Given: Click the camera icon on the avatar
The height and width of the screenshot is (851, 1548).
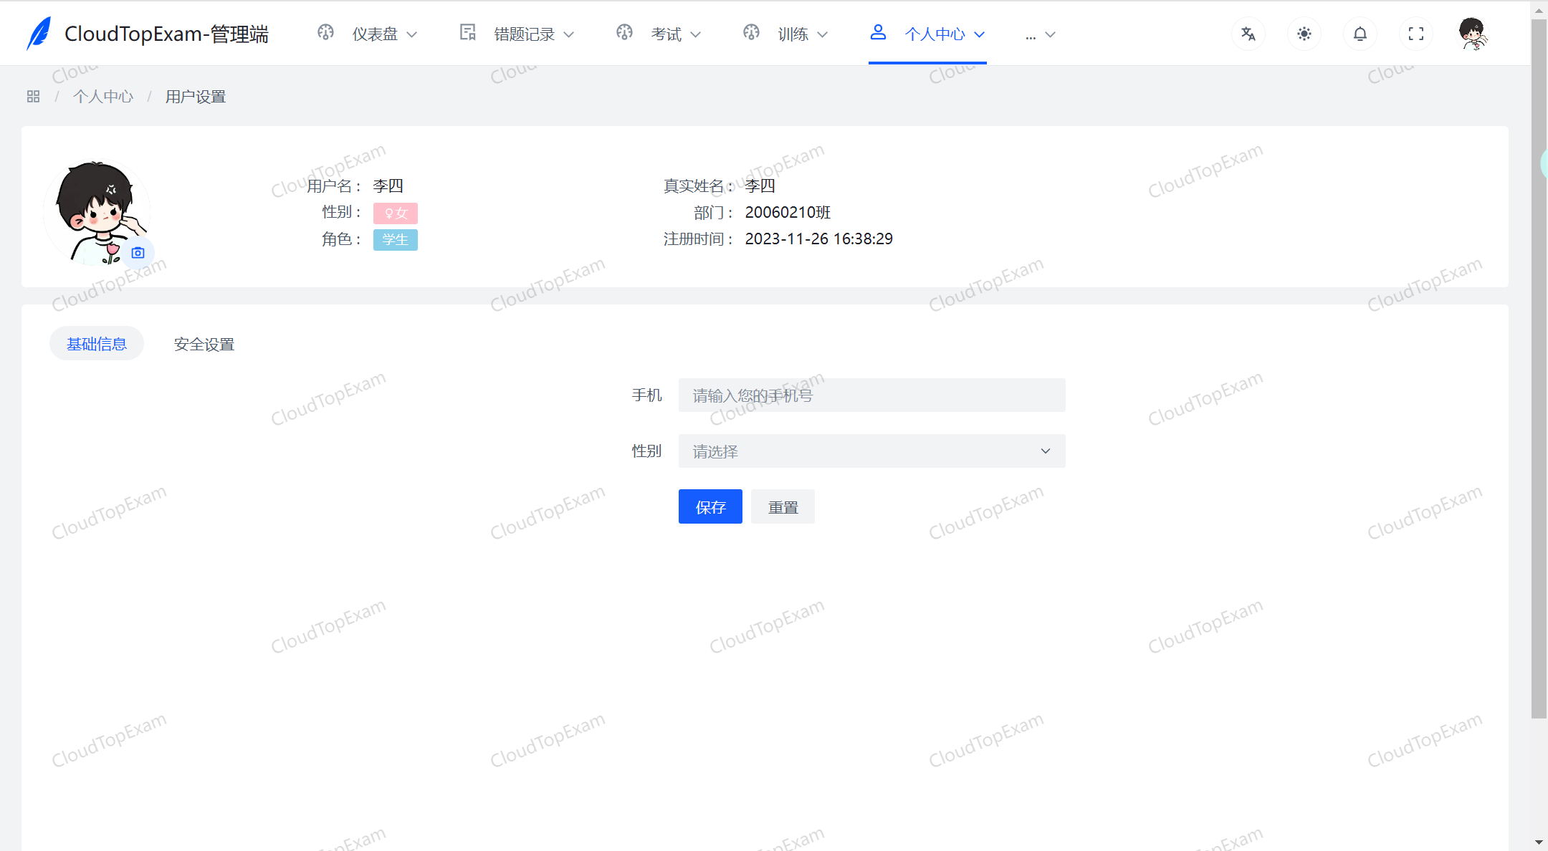Looking at the screenshot, I should tap(138, 253).
